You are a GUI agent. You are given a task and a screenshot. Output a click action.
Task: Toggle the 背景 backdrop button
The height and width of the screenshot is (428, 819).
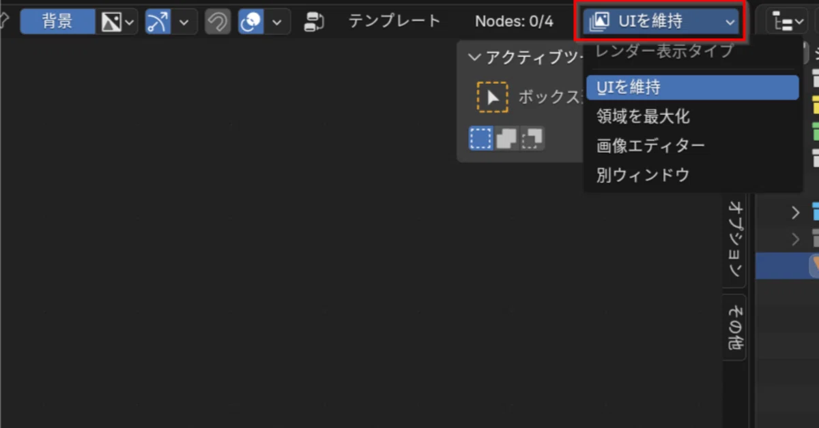point(58,22)
